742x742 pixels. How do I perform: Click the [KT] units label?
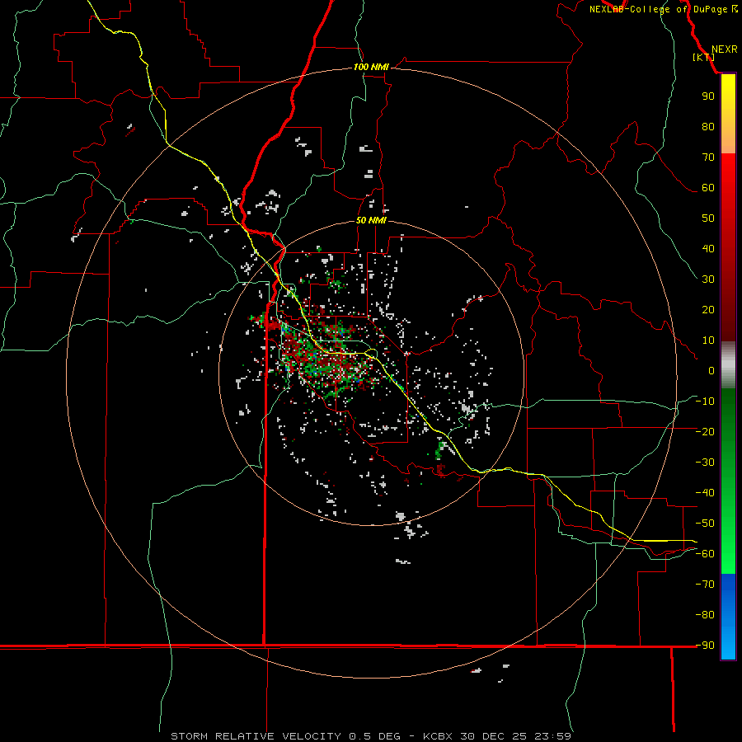[704, 57]
